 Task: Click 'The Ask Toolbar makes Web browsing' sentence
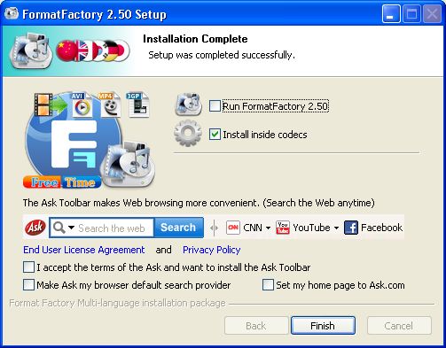pos(199,203)
